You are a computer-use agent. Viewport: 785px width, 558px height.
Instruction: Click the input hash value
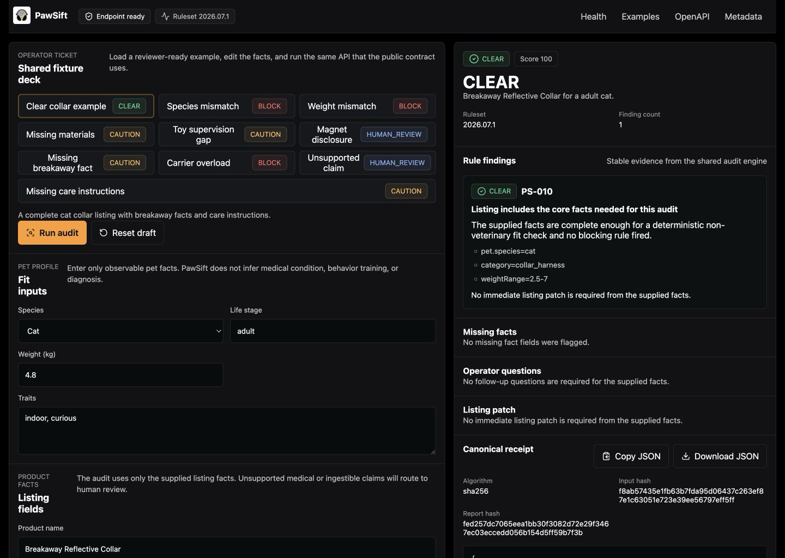click(691, 495)
